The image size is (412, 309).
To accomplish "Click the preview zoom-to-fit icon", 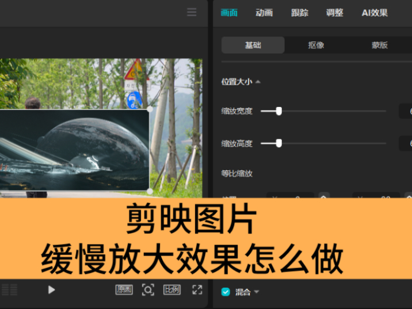I will tap(148, 290).
